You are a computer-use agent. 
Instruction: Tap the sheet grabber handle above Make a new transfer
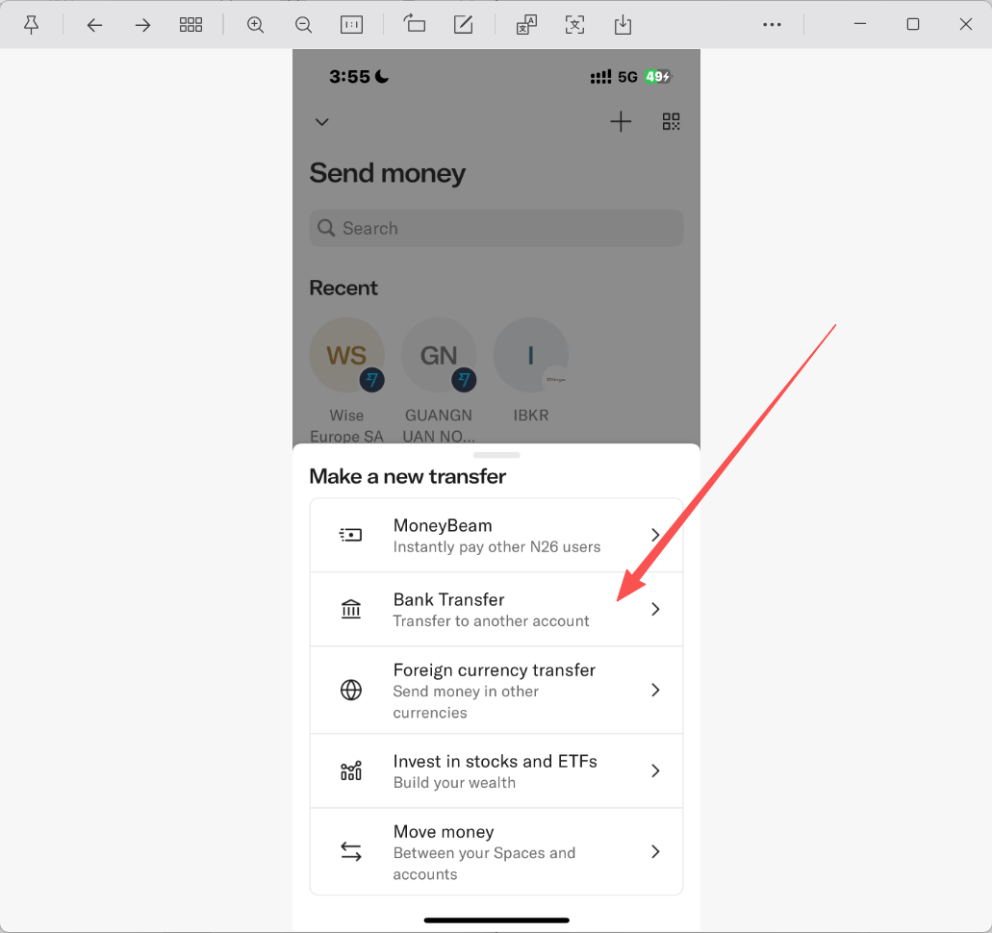[x=496, y=455]
